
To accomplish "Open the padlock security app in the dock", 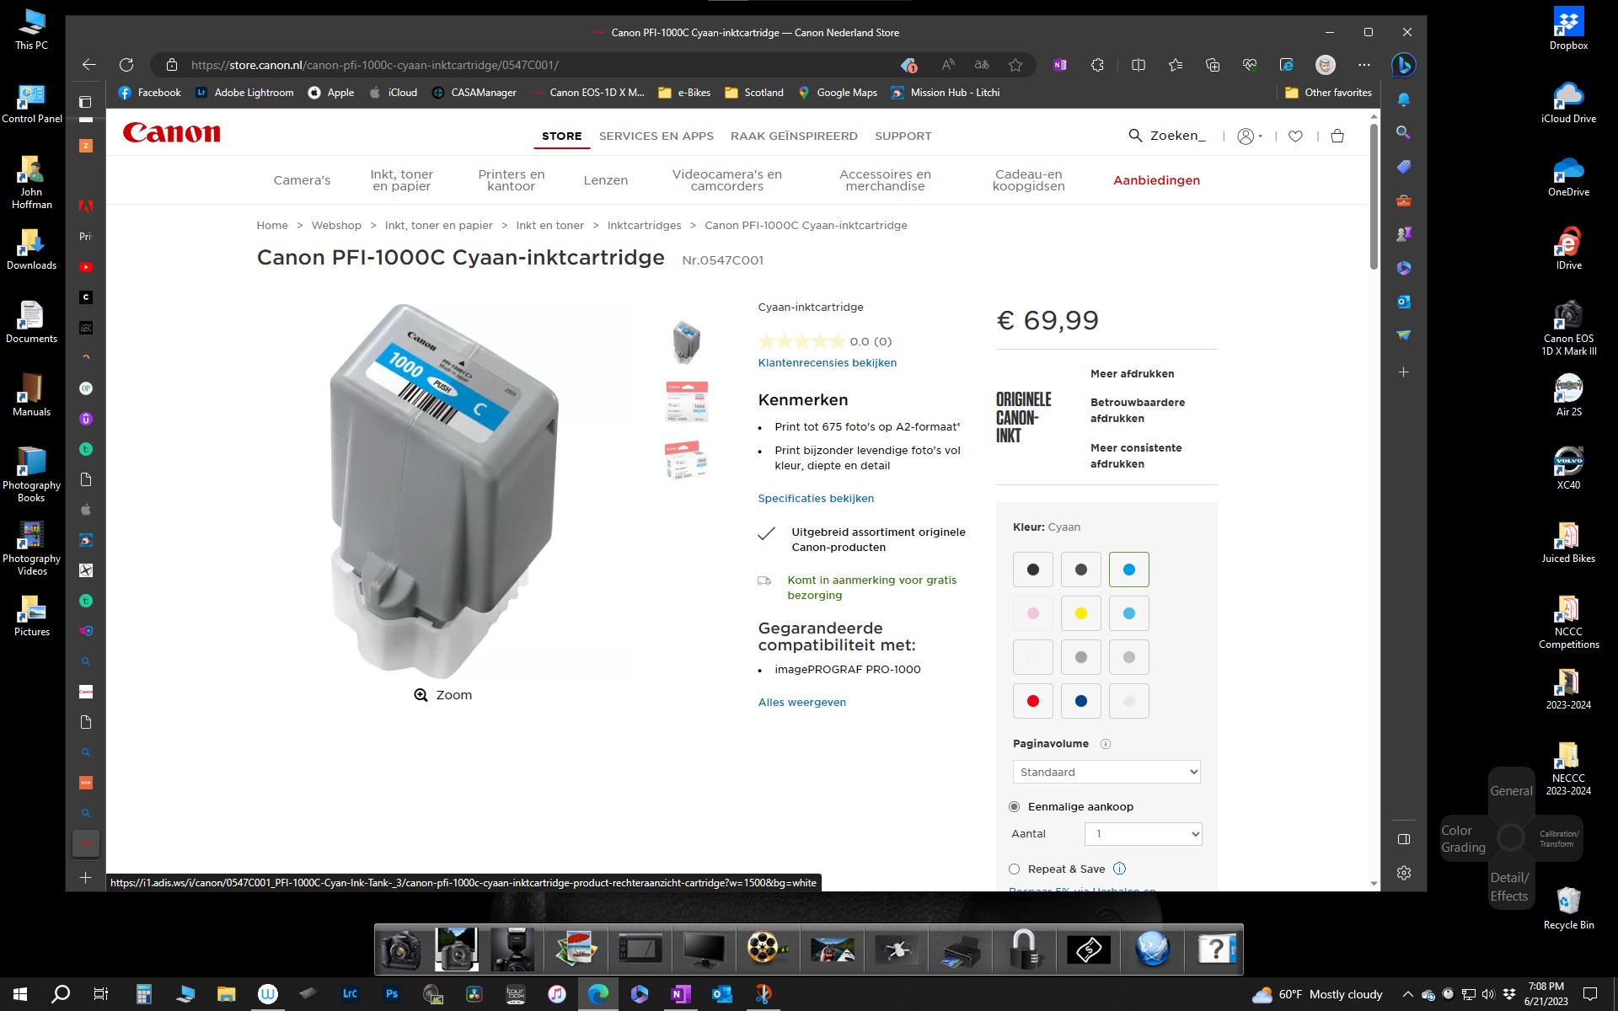I will point(1024,949).
